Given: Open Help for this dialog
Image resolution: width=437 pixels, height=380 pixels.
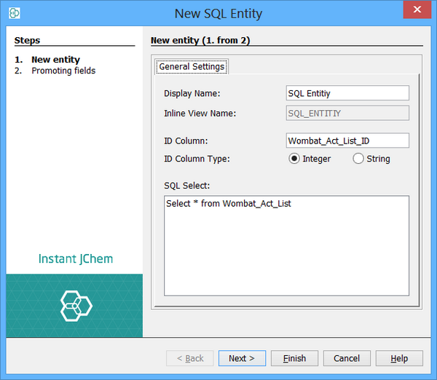Looking at the screenshot, I should (399, 358).
